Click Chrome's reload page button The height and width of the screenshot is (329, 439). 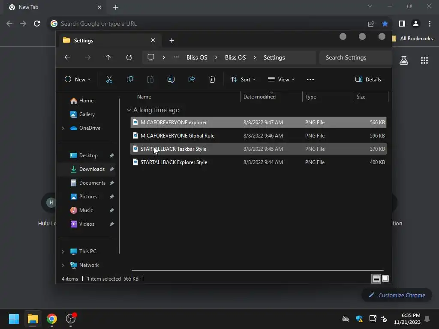pos(37,24)
